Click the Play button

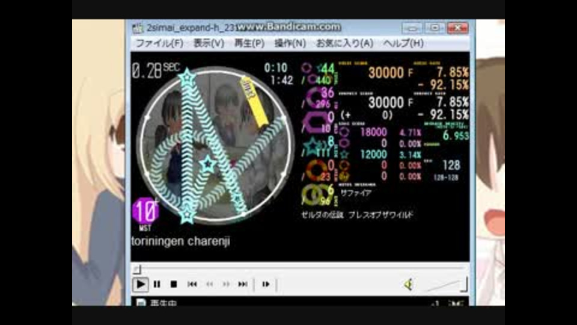141,284
